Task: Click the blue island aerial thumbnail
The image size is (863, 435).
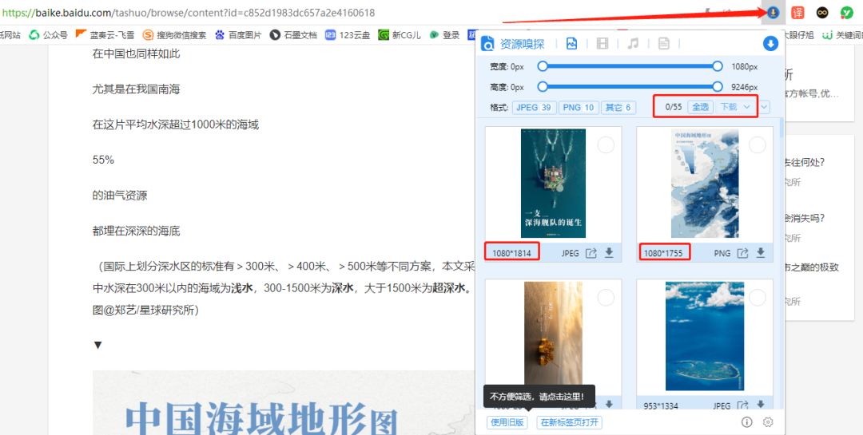Action: click(705, 337)
